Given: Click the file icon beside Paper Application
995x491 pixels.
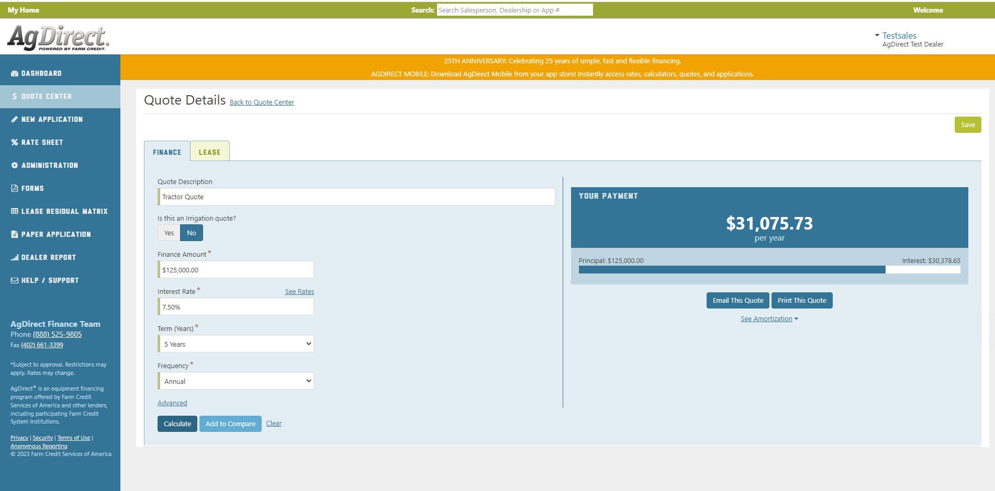Looking at the screenshot, I should tap(15, 235).
